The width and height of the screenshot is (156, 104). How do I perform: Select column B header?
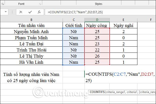click(x=31, y=20)
